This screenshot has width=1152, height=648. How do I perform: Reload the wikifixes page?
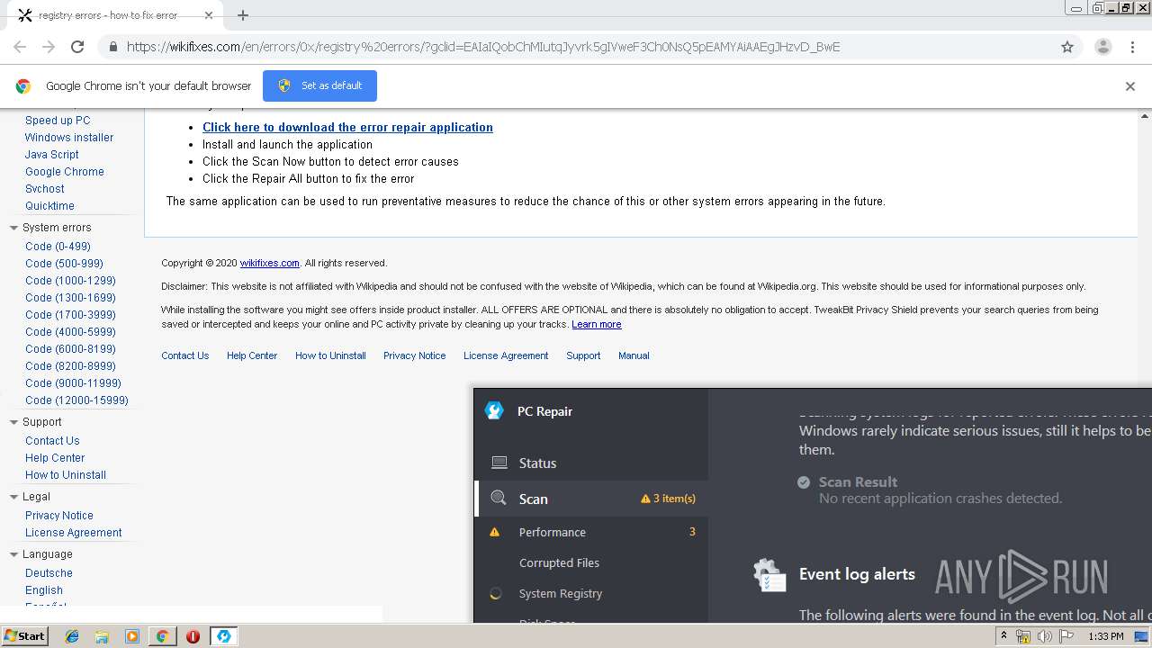[77, 47]
